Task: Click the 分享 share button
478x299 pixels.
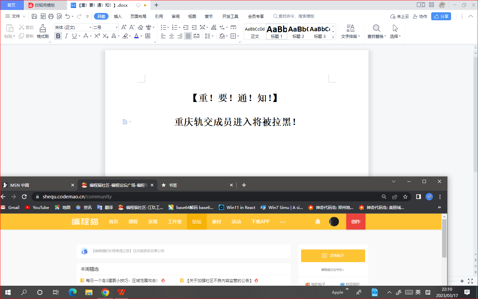Action: 441,16
